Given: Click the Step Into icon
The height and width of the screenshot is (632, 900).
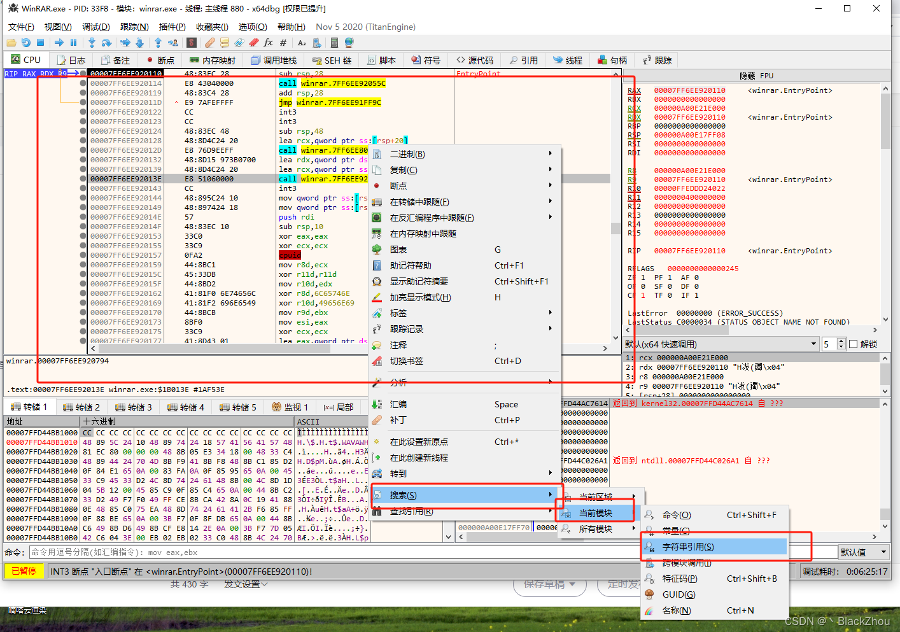Looking at the screenshot, I should [x=92, y=43].
